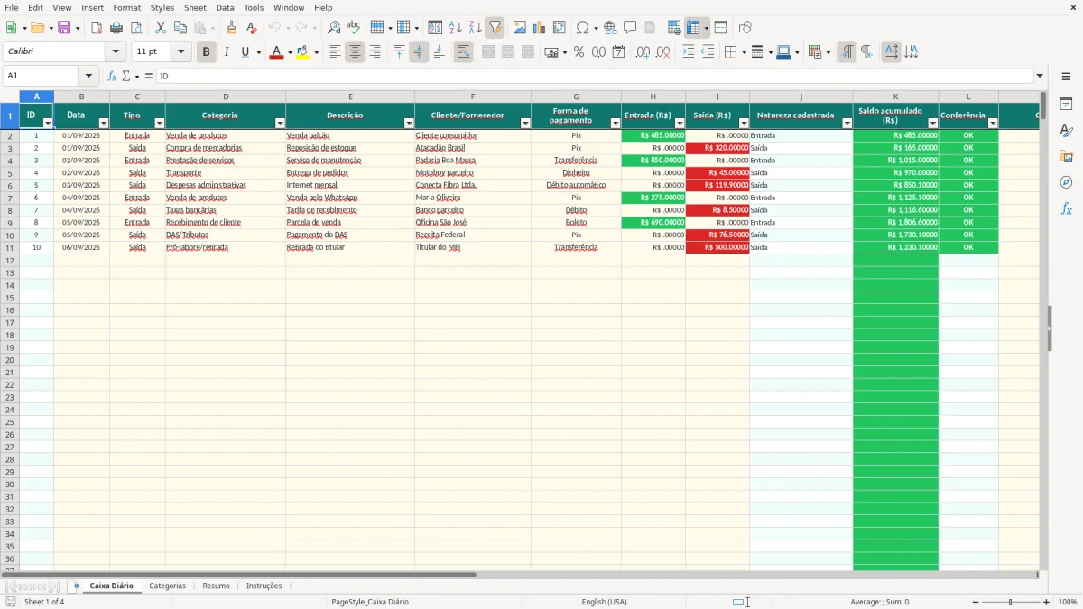Add a decimal place to numbers

pos(643,52)
